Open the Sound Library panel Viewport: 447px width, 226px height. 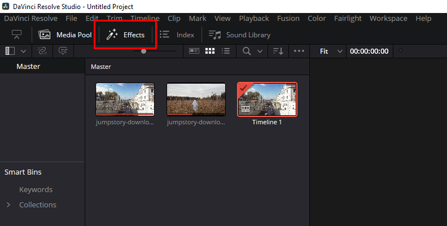point(239,35)
